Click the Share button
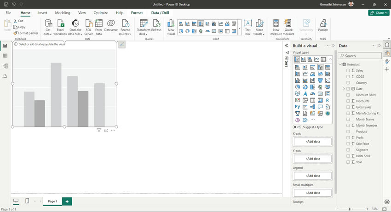This screenshot has height=212, width=391. click(379, 13)
